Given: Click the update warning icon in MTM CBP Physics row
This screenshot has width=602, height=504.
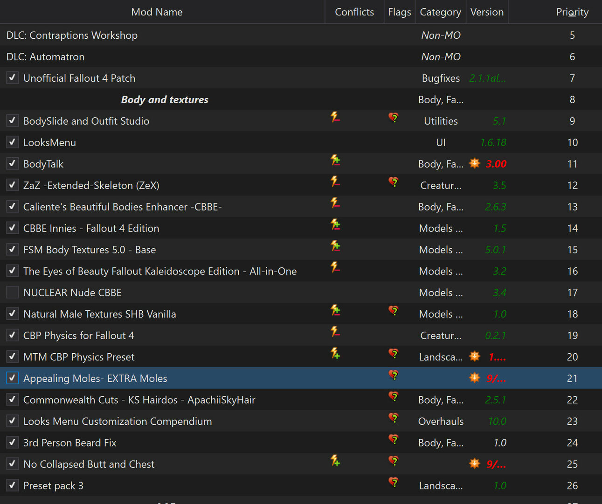Looking at the screenshot, I should pos(474,357).
